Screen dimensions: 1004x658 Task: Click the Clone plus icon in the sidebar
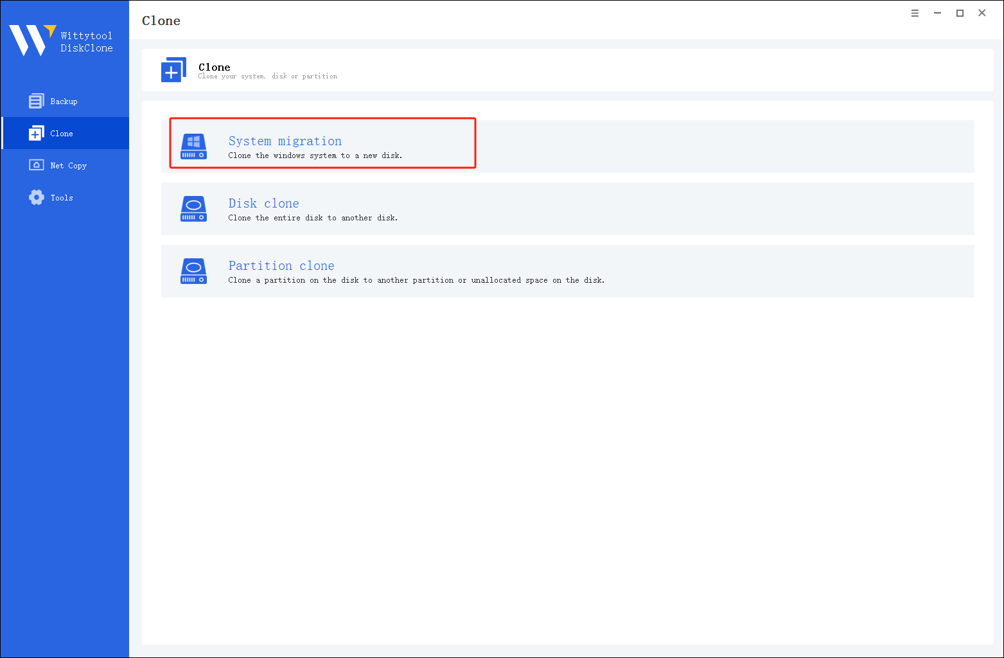tap(37, 133)
